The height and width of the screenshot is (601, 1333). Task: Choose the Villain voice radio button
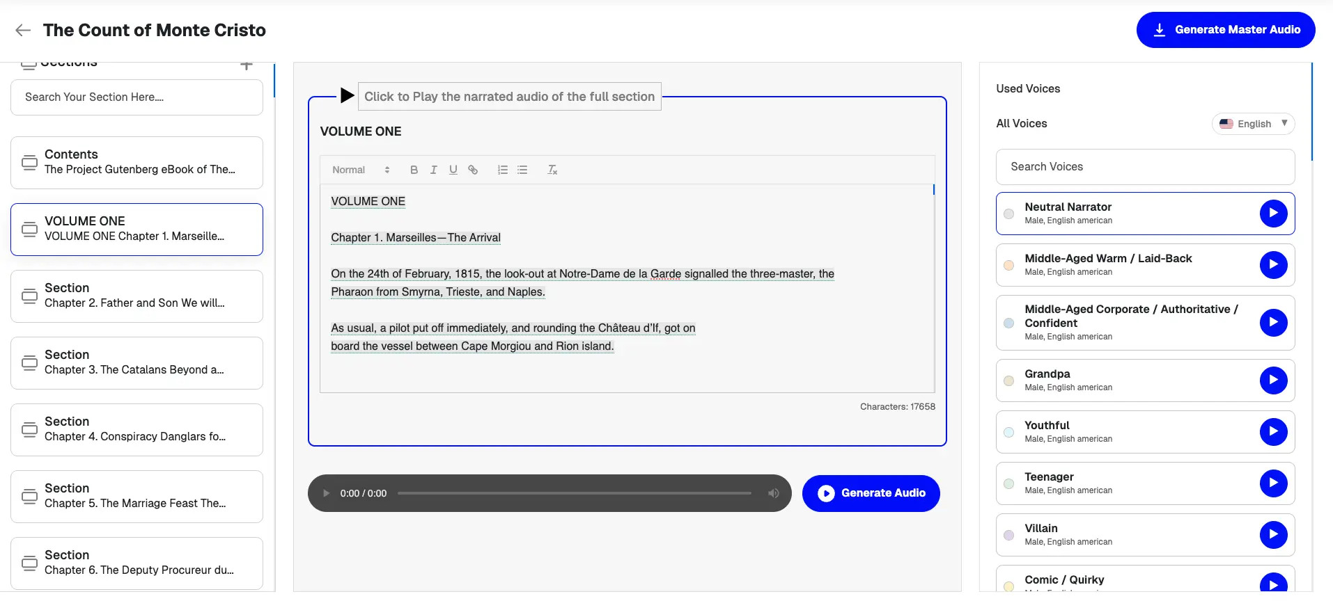tap(1008, 535)
